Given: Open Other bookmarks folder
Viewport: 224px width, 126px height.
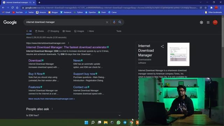Looking at the screenshot, I should [213, 13].
